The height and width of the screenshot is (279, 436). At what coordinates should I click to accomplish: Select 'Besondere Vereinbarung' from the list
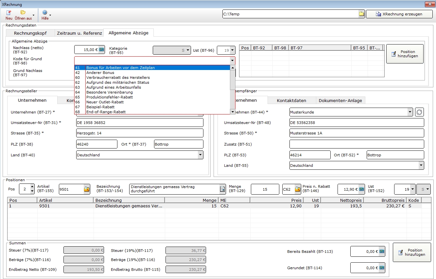click(x=109, y=92)
